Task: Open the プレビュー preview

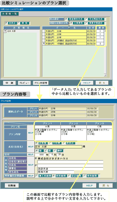Action: 24,83
